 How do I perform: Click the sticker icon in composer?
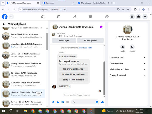63,102
